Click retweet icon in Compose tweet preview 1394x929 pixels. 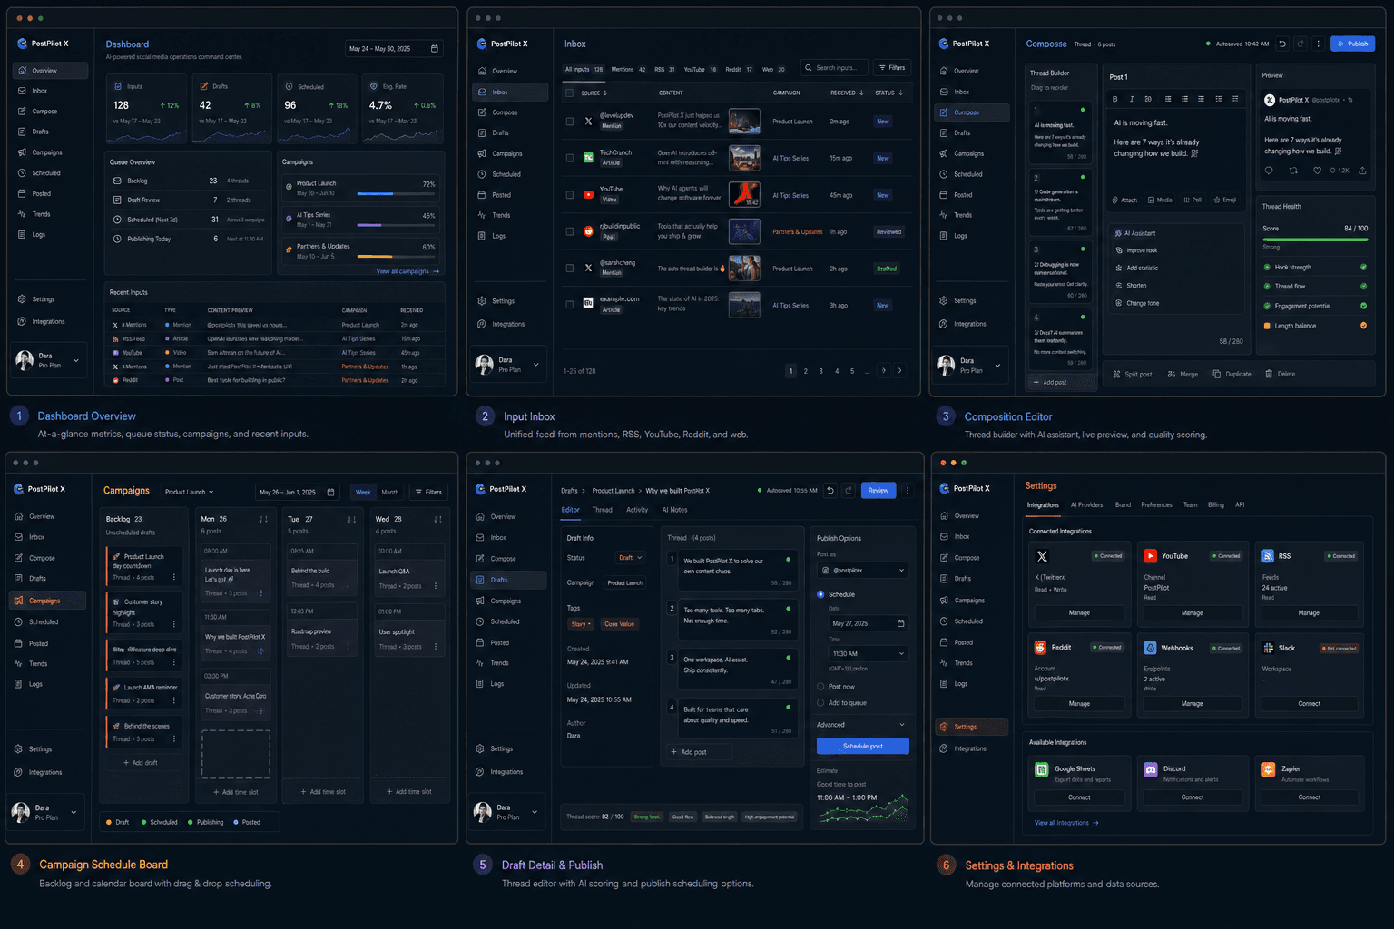click(x=1293, y=171)
